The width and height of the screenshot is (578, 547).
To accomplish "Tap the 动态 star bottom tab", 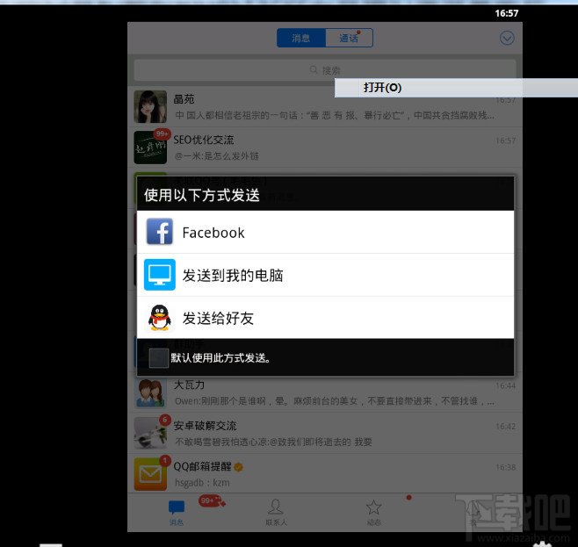I will tap(374, 512).
